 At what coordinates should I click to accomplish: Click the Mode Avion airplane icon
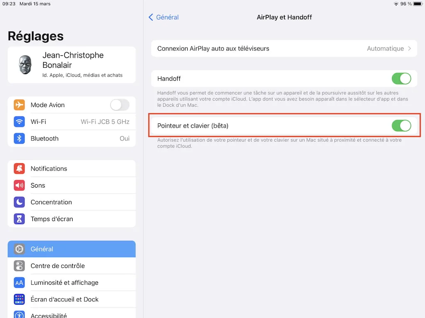pyautogui.click(x=19, y=105)
